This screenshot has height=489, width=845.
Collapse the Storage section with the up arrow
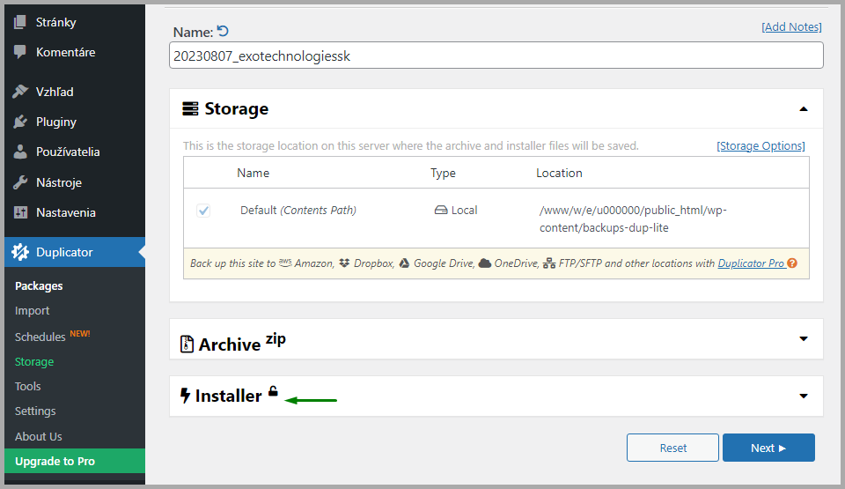tap(804, 109)
